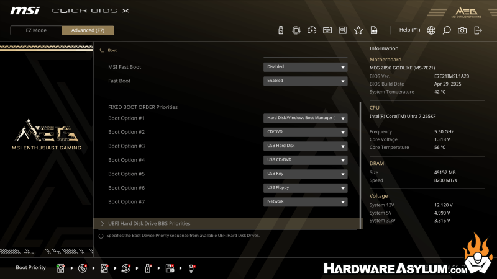Open the hardware monitor card icon
Image resolution: width=497 pixels, height=279 pixels.
pos(327,30)
